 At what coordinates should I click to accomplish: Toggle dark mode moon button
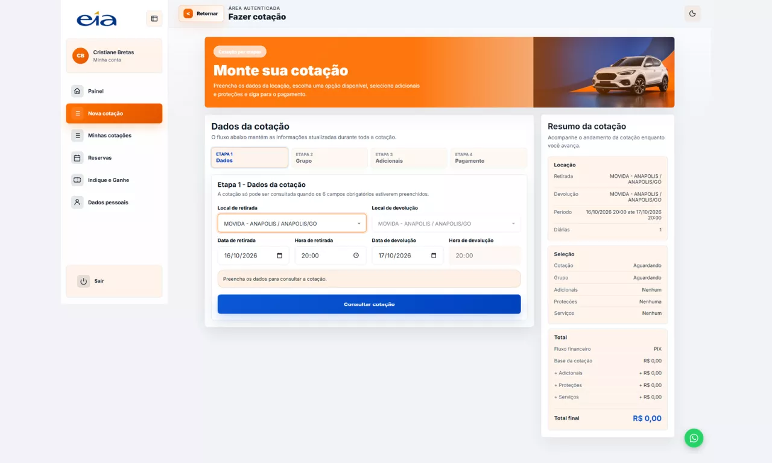pos(692,13)
